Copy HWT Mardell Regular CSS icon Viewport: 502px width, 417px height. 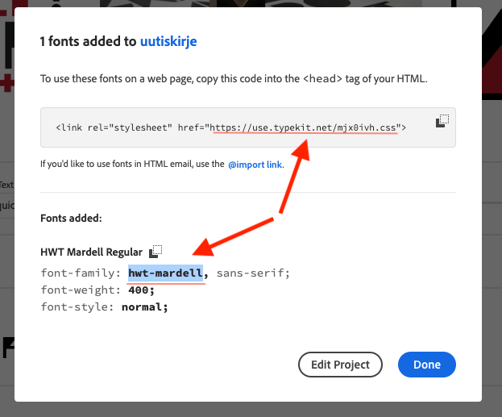coord(156,252)
